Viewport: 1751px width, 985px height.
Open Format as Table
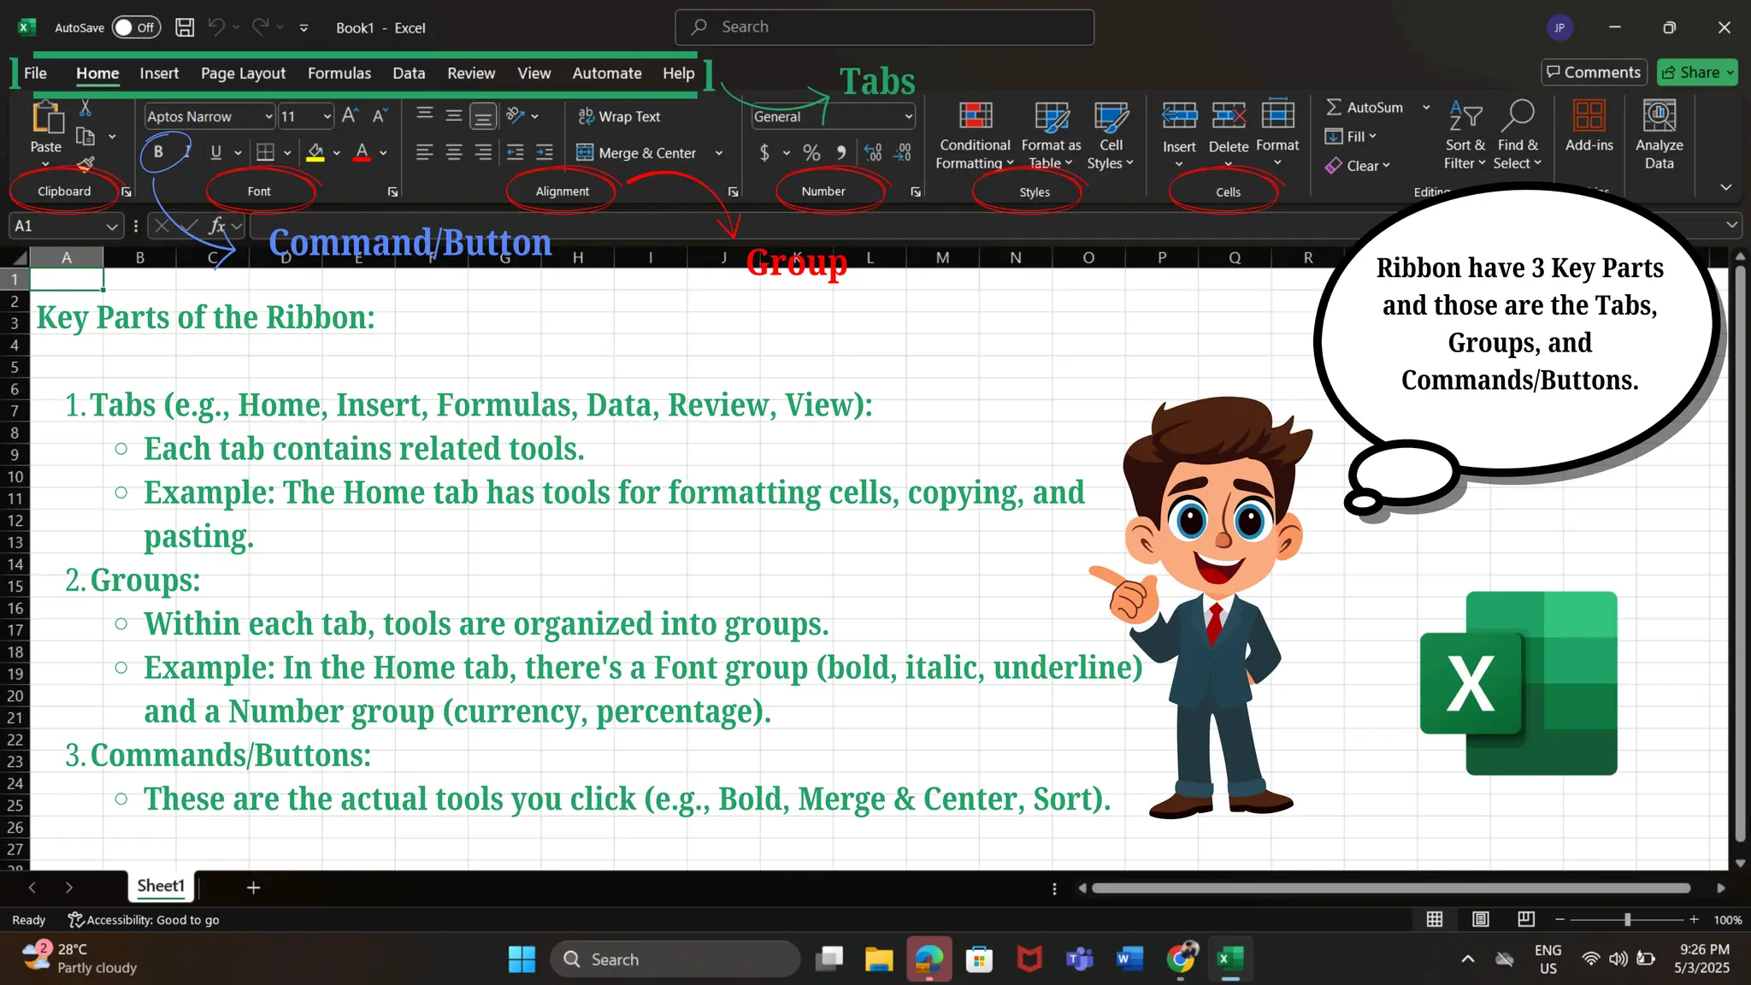[x=1051, y=135]
